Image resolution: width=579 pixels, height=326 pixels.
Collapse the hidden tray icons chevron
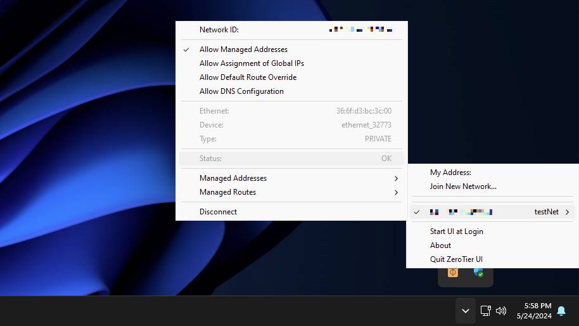click(x=465, y=311)
